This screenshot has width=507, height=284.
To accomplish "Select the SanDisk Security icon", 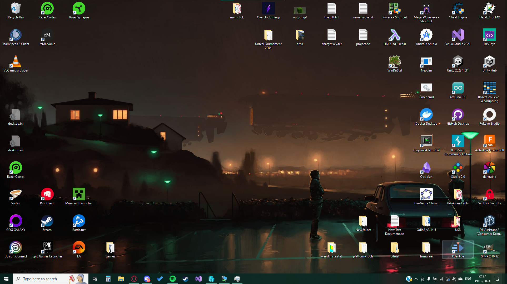I will click(x=489, y=196).
